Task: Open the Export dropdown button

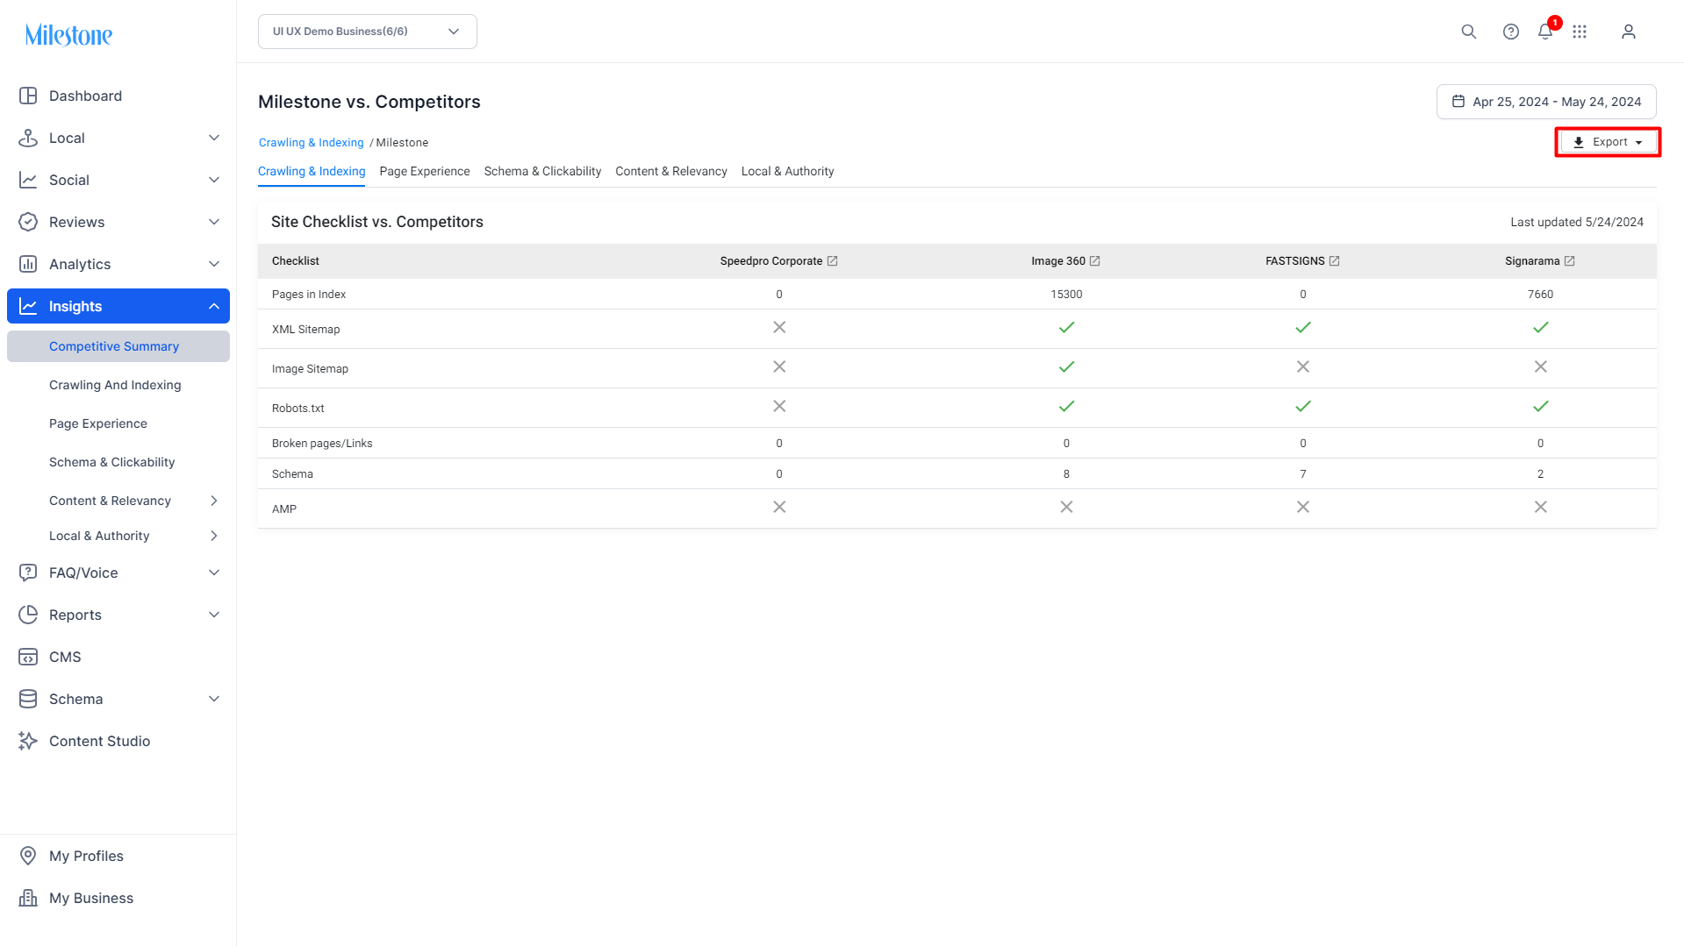Action: point(1608,142)
